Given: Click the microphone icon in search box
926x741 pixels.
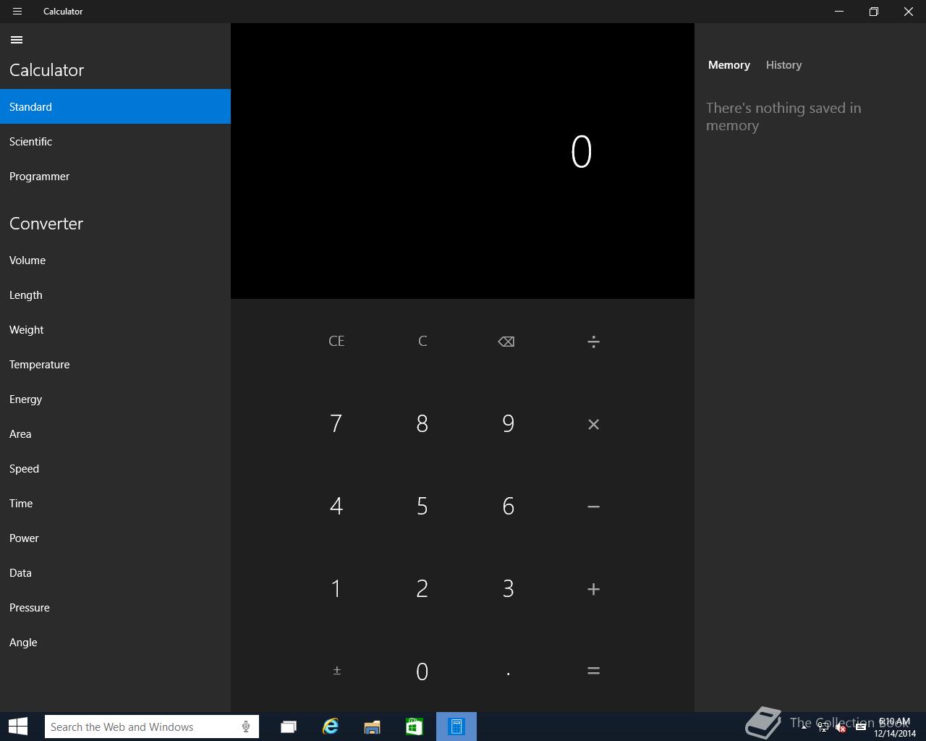Looking at the screenshot, I should tap(246, 727).
